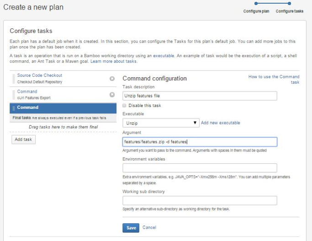Click the Configure tasks step dot
This screenshot has height=241, width=312.
tap(289, 3)
